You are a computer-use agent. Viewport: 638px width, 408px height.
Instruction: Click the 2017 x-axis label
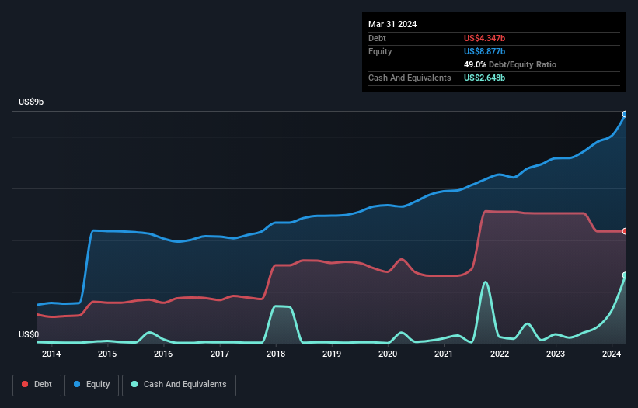(220, 354)
